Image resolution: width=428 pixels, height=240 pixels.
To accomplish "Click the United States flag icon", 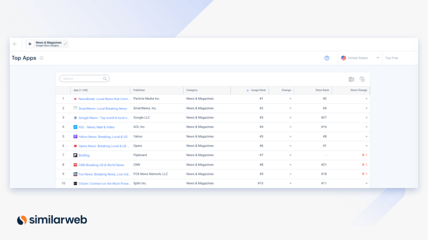I will pyautogui.click(x=343, y=58).
